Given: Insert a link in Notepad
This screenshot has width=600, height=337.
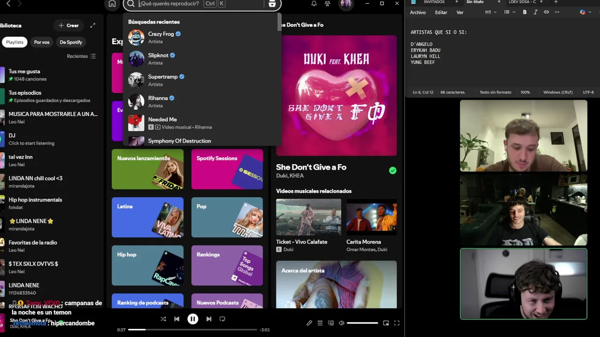Looking at the screenshot, I should pos(546,12).
